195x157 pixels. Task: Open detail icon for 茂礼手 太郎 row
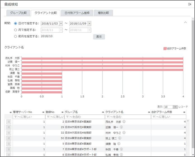coord(9,122)
